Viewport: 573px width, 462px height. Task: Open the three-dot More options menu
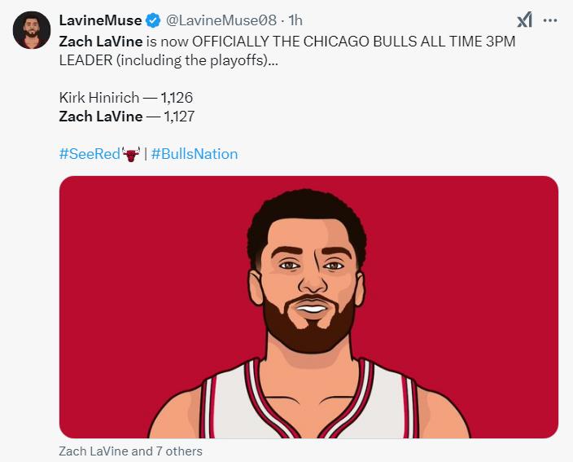(550, 20)
